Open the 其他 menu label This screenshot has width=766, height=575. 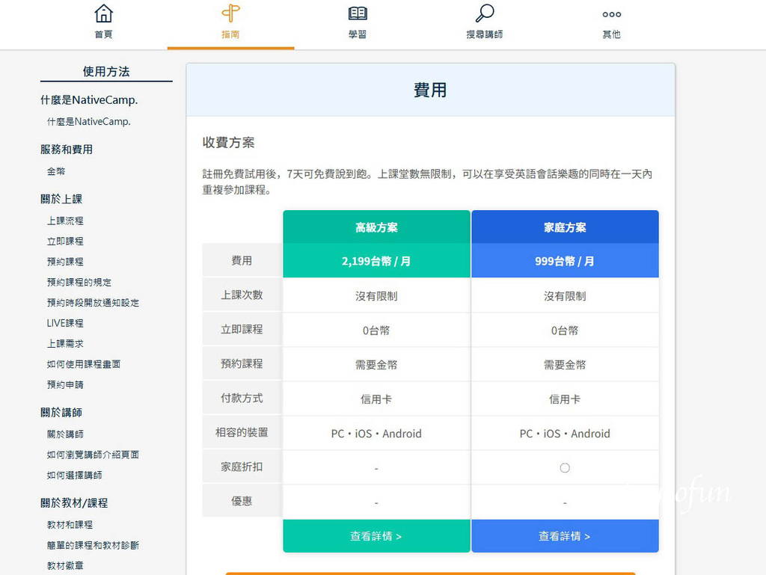[612, 34]
